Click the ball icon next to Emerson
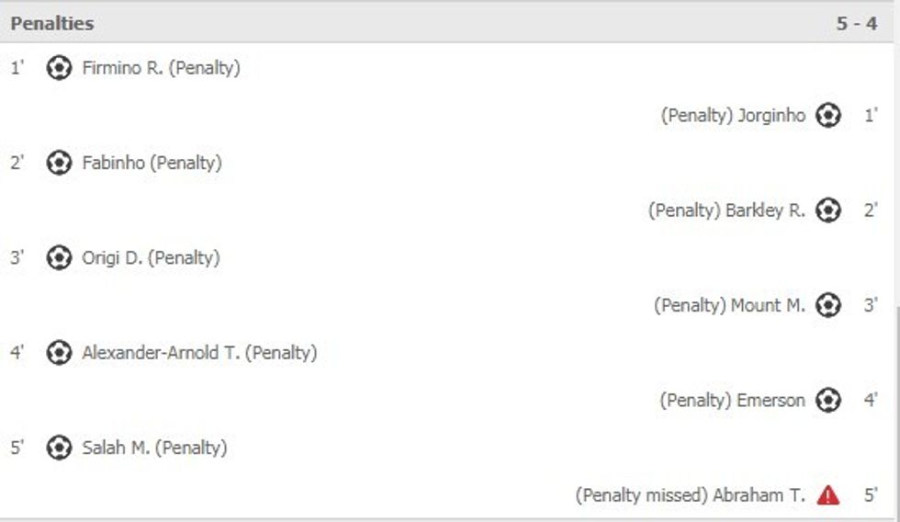 point(828,401)
